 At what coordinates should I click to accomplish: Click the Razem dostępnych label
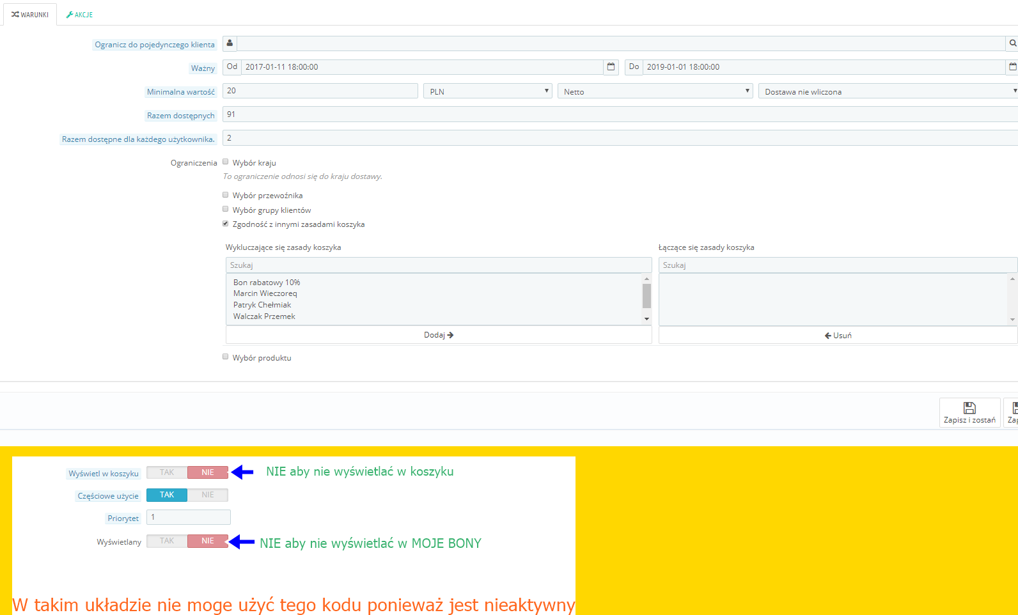181,116
